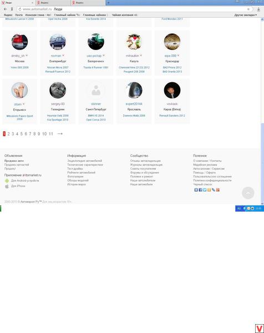Open the Почта bookmark

point(19,15)
